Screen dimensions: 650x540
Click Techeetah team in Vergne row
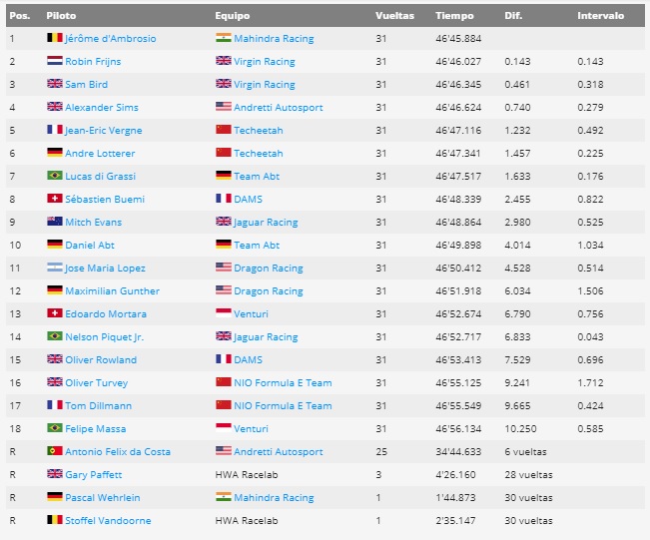259,131
